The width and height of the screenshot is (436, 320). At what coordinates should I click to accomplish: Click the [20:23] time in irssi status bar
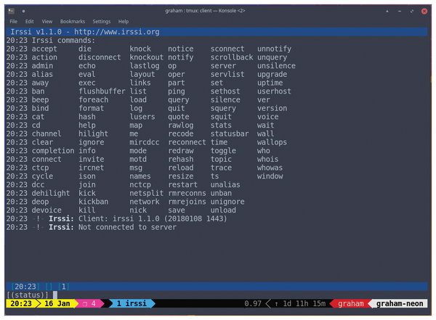point(25,287)
